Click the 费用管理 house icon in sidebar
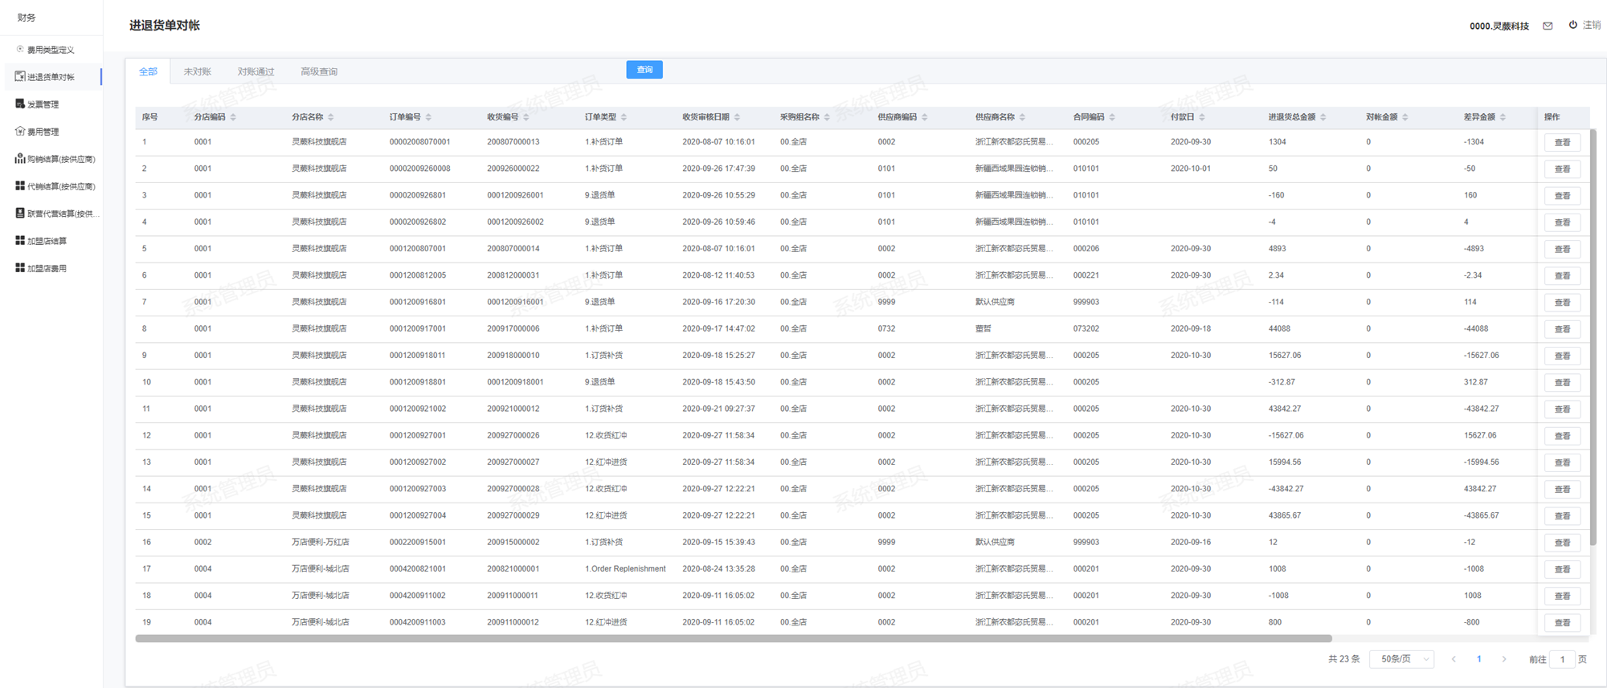This screenshot has height=688, width=1607. click(x=20, y=131)
